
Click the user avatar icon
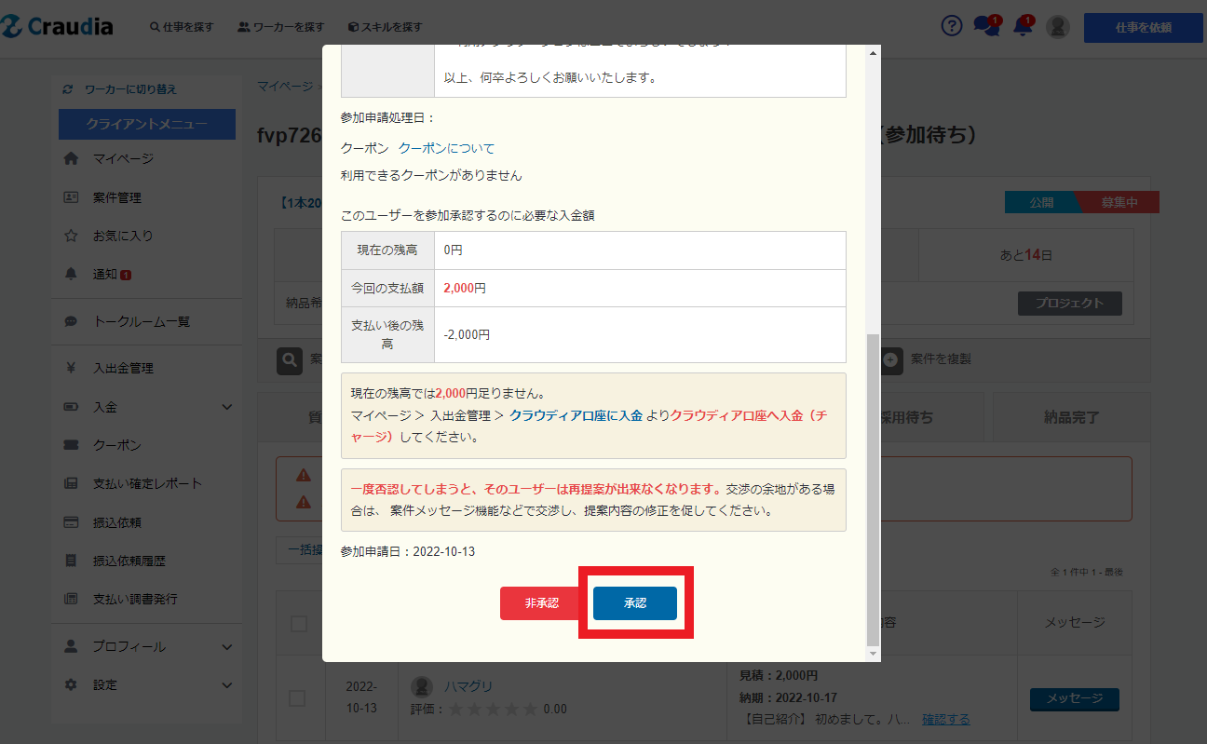point(1057,27)
